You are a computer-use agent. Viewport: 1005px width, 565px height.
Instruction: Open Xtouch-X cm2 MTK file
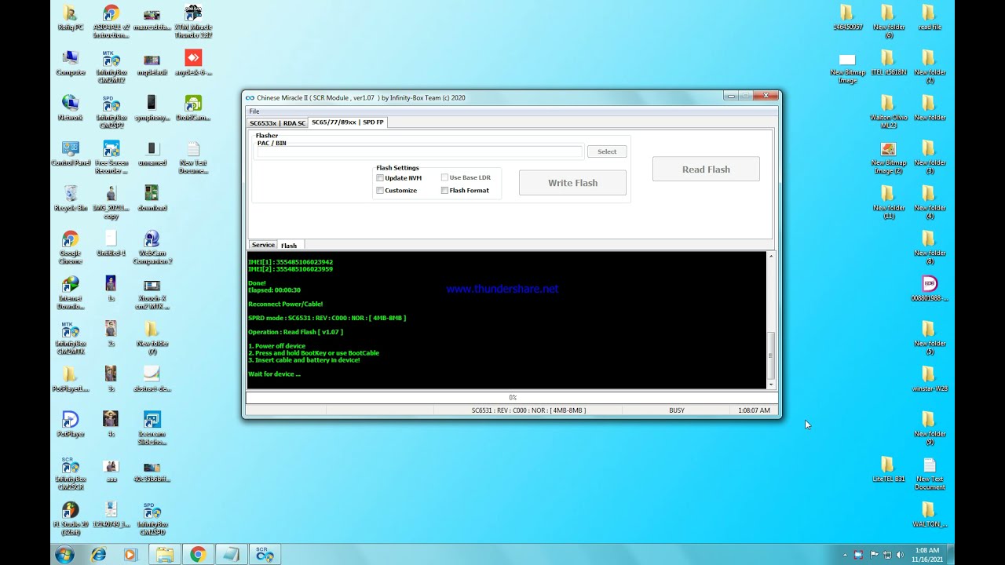click(x=152, y=293)
